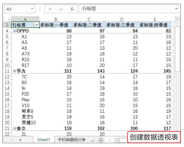Click the select-all corner triangle
This screenshot has width=184, height=147.
click(x=9, y=19)
